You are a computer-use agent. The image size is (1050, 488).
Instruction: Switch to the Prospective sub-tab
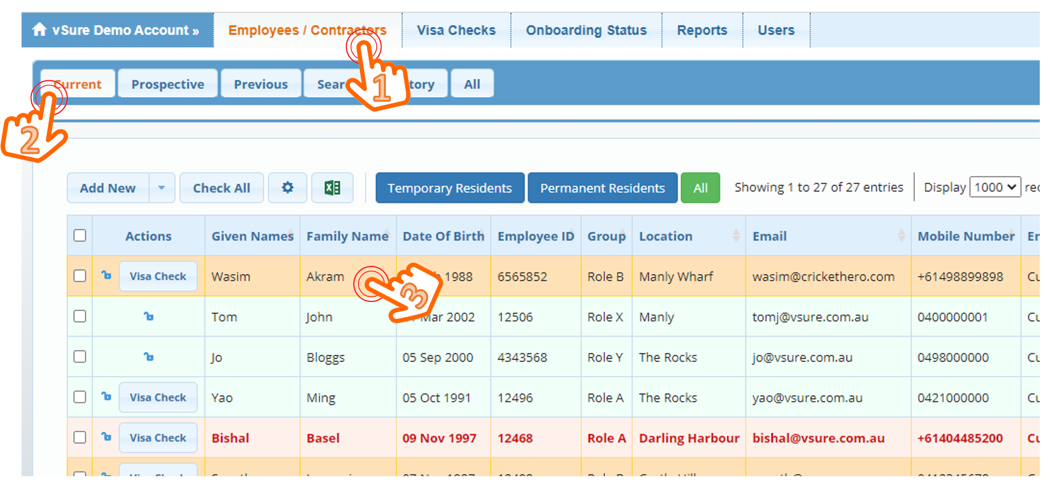click(167, 84)
